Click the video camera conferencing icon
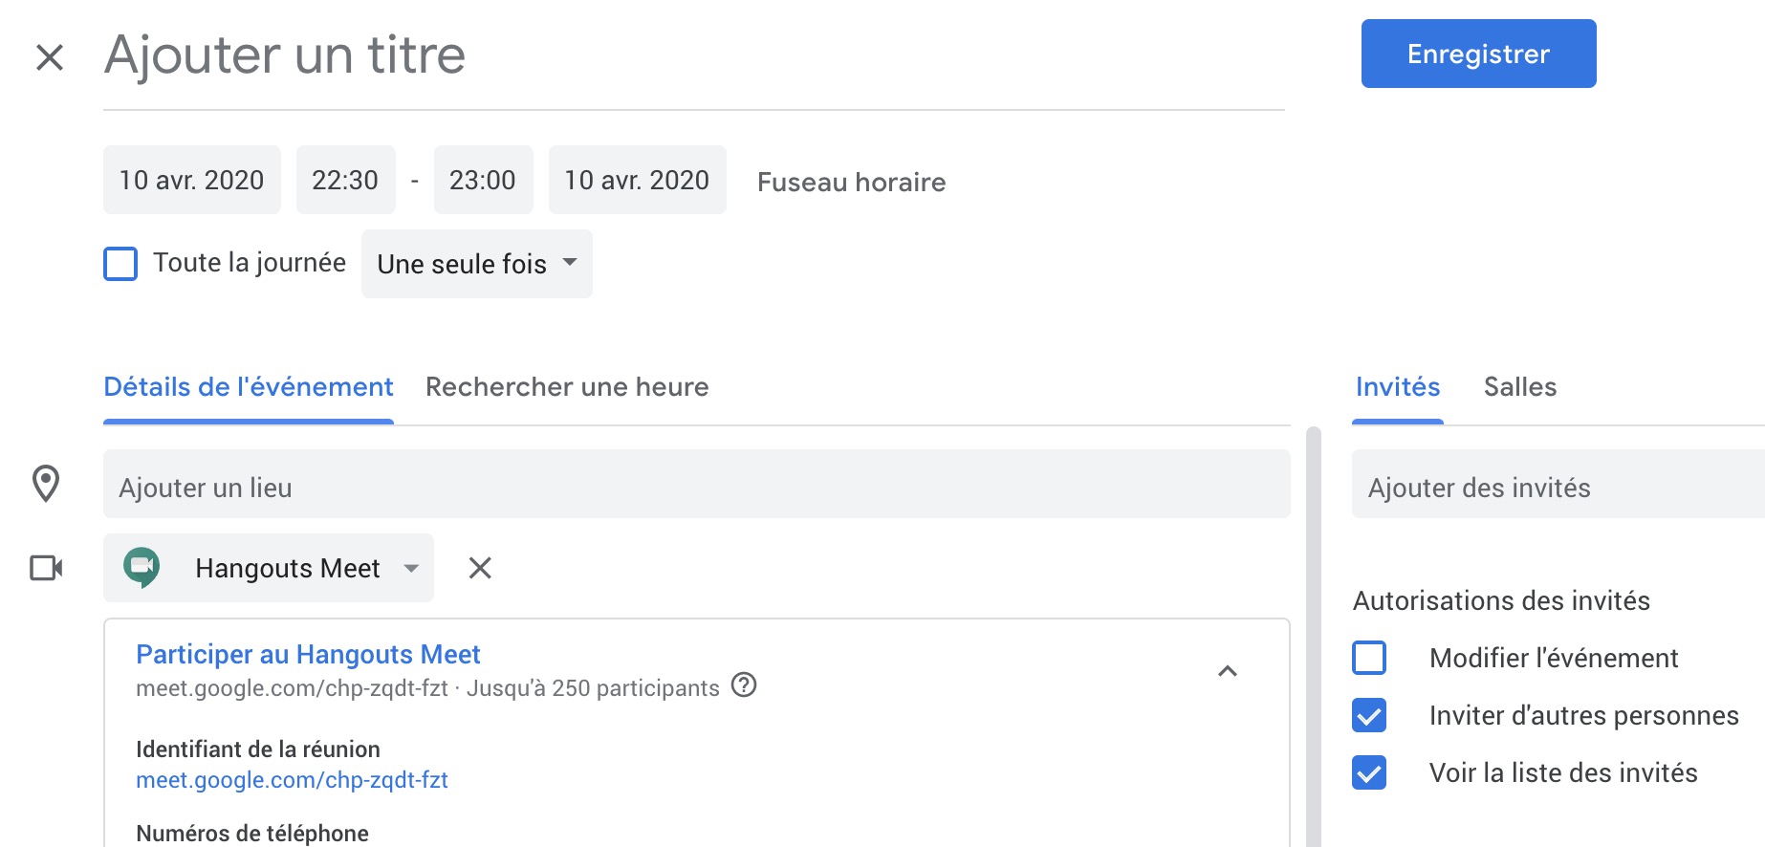1765x847 pixels. (46, 568)
